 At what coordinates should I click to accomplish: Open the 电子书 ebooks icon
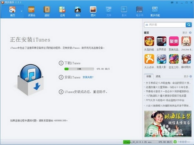[139, 12]
